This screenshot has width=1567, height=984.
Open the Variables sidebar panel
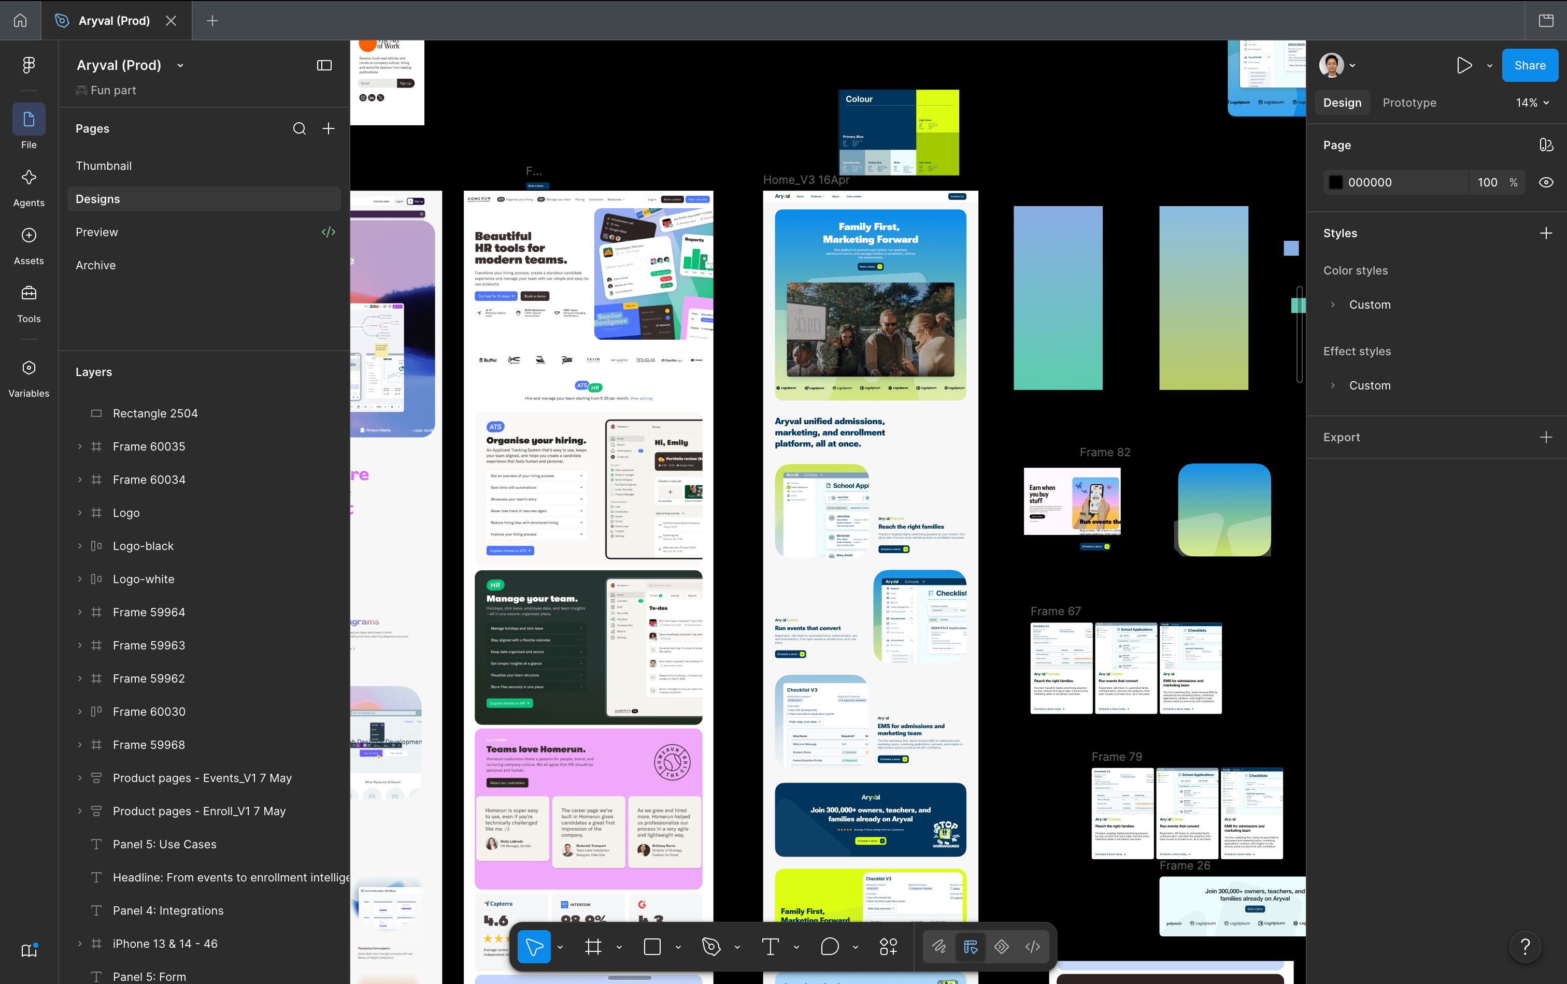[x=29, y=379]
